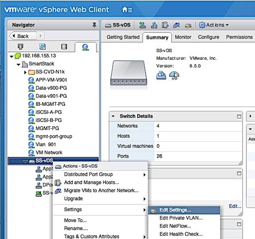This screenshot has height=239, width=255.
Task: Collapse the SmartStack datacenter node
Action: coord(19,65)
